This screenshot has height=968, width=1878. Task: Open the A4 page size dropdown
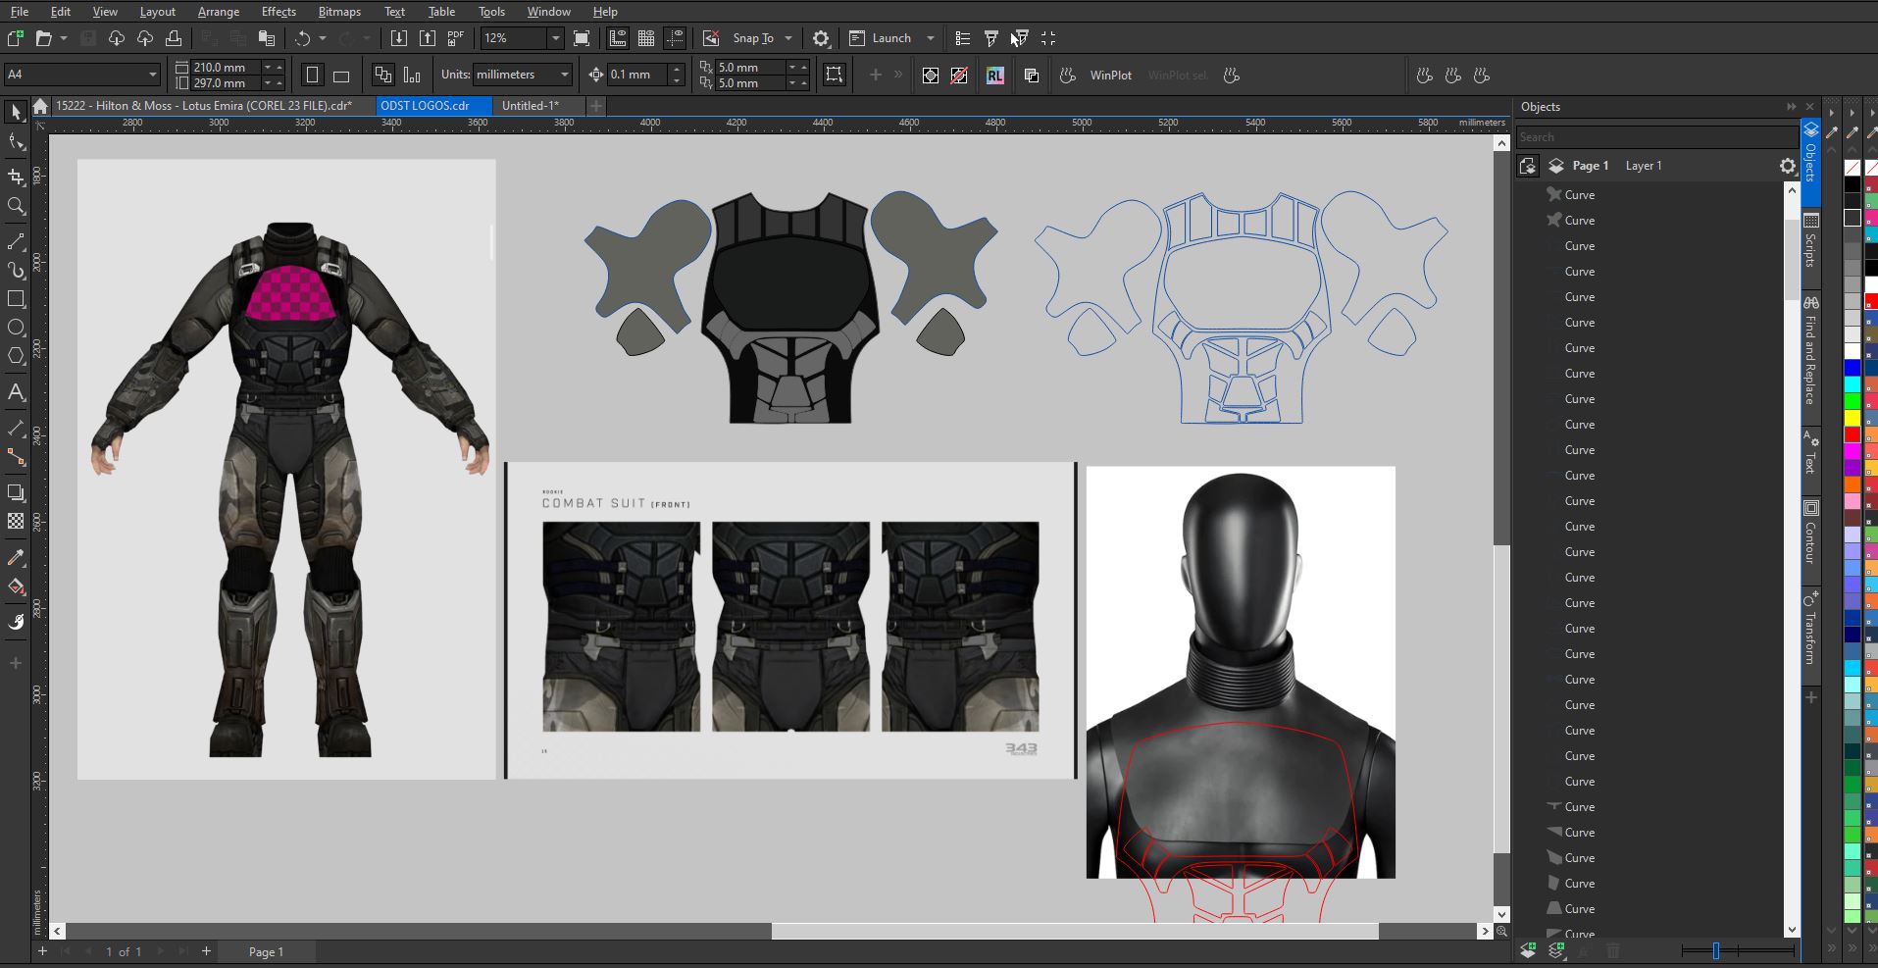(152, 75)
